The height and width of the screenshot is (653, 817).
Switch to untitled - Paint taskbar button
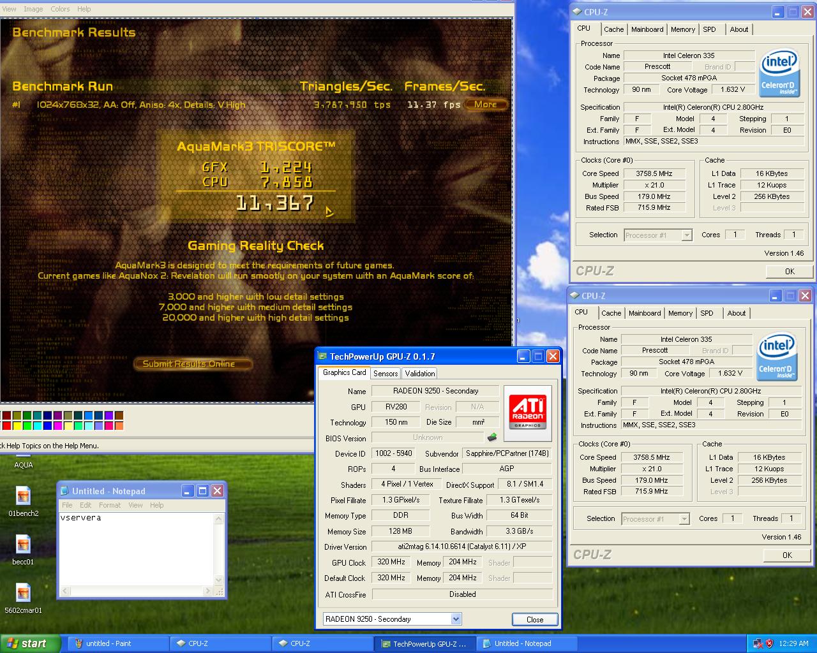coord(117,643)
